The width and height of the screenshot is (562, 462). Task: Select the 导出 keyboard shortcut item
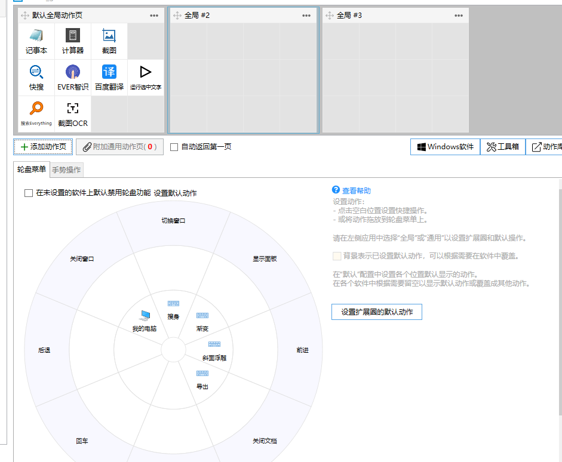tap(202, 380)
